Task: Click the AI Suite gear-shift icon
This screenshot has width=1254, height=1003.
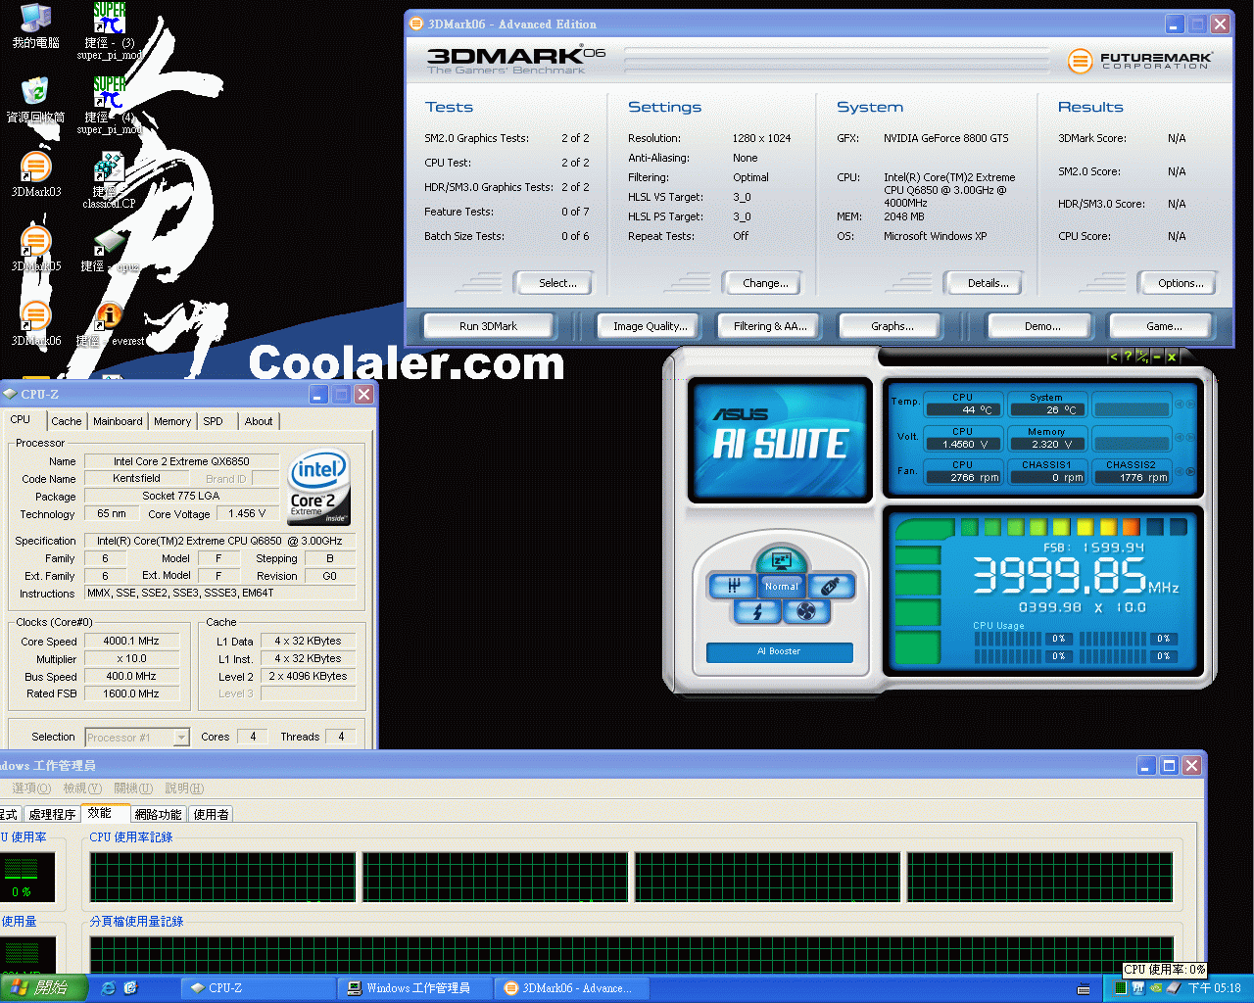Action: tap(732, 586)
